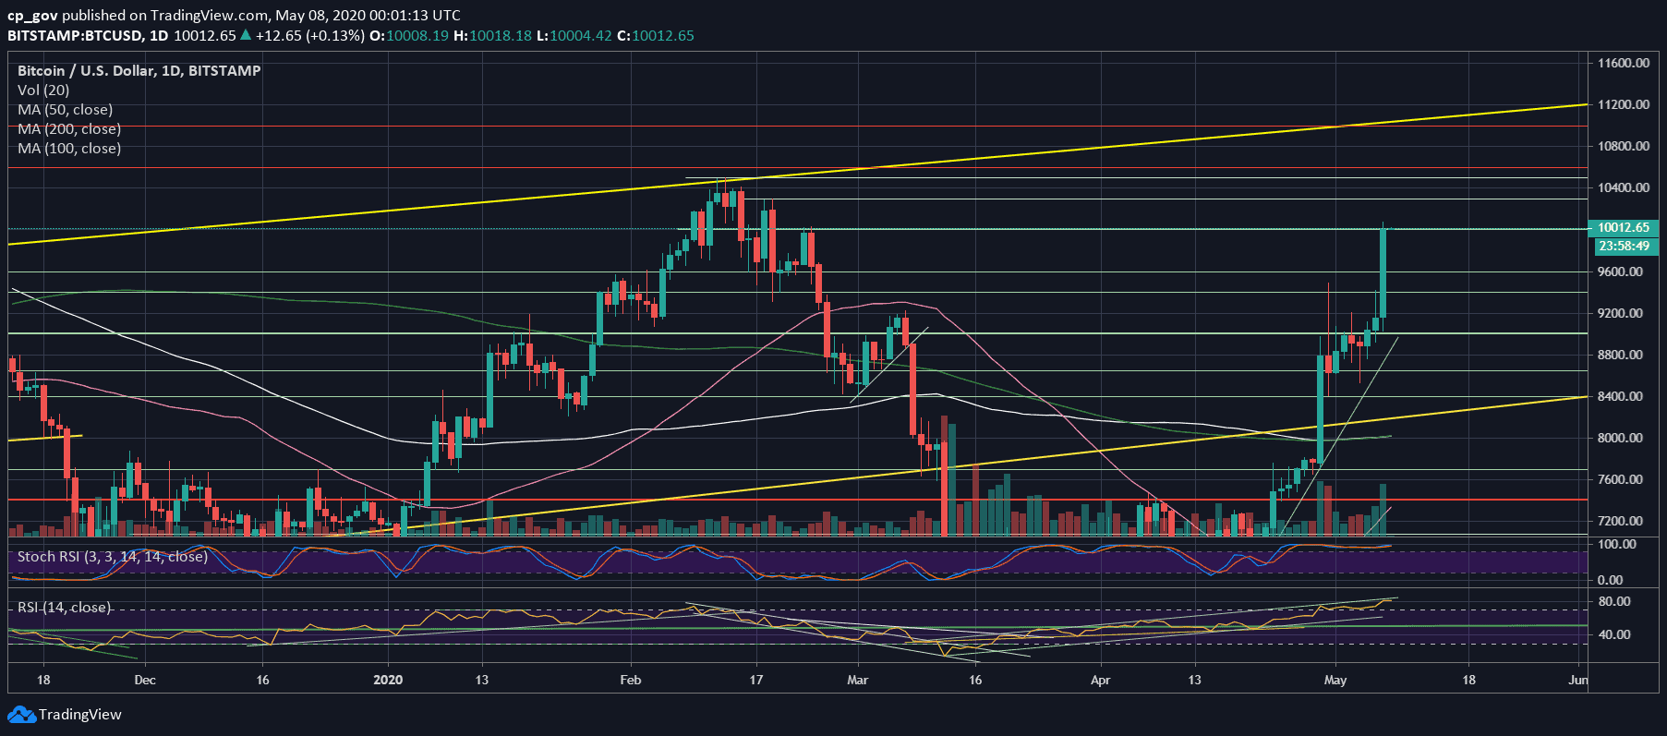
Task: Click the TradingView cloud logo icon
Action: click(21, 715)
